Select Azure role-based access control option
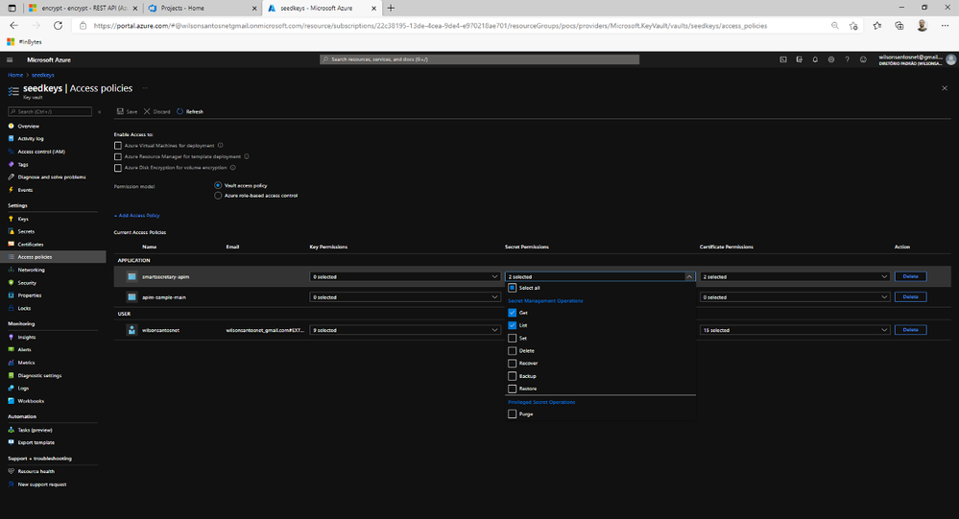The image size is (959, 519). point(218,196)
